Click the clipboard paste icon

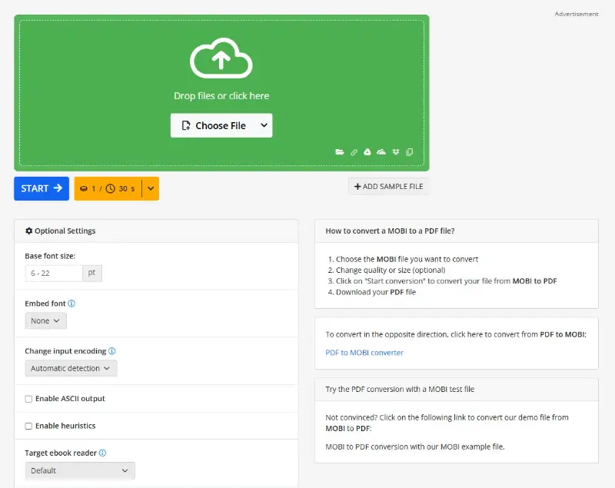[409, 152]
